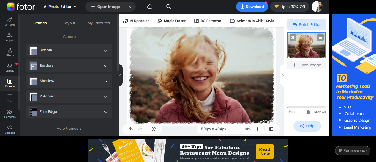Expand the Shadow frames category
The width and height of the screenshot is (376, 162).
pyautogui.click(x=69, y=81)
